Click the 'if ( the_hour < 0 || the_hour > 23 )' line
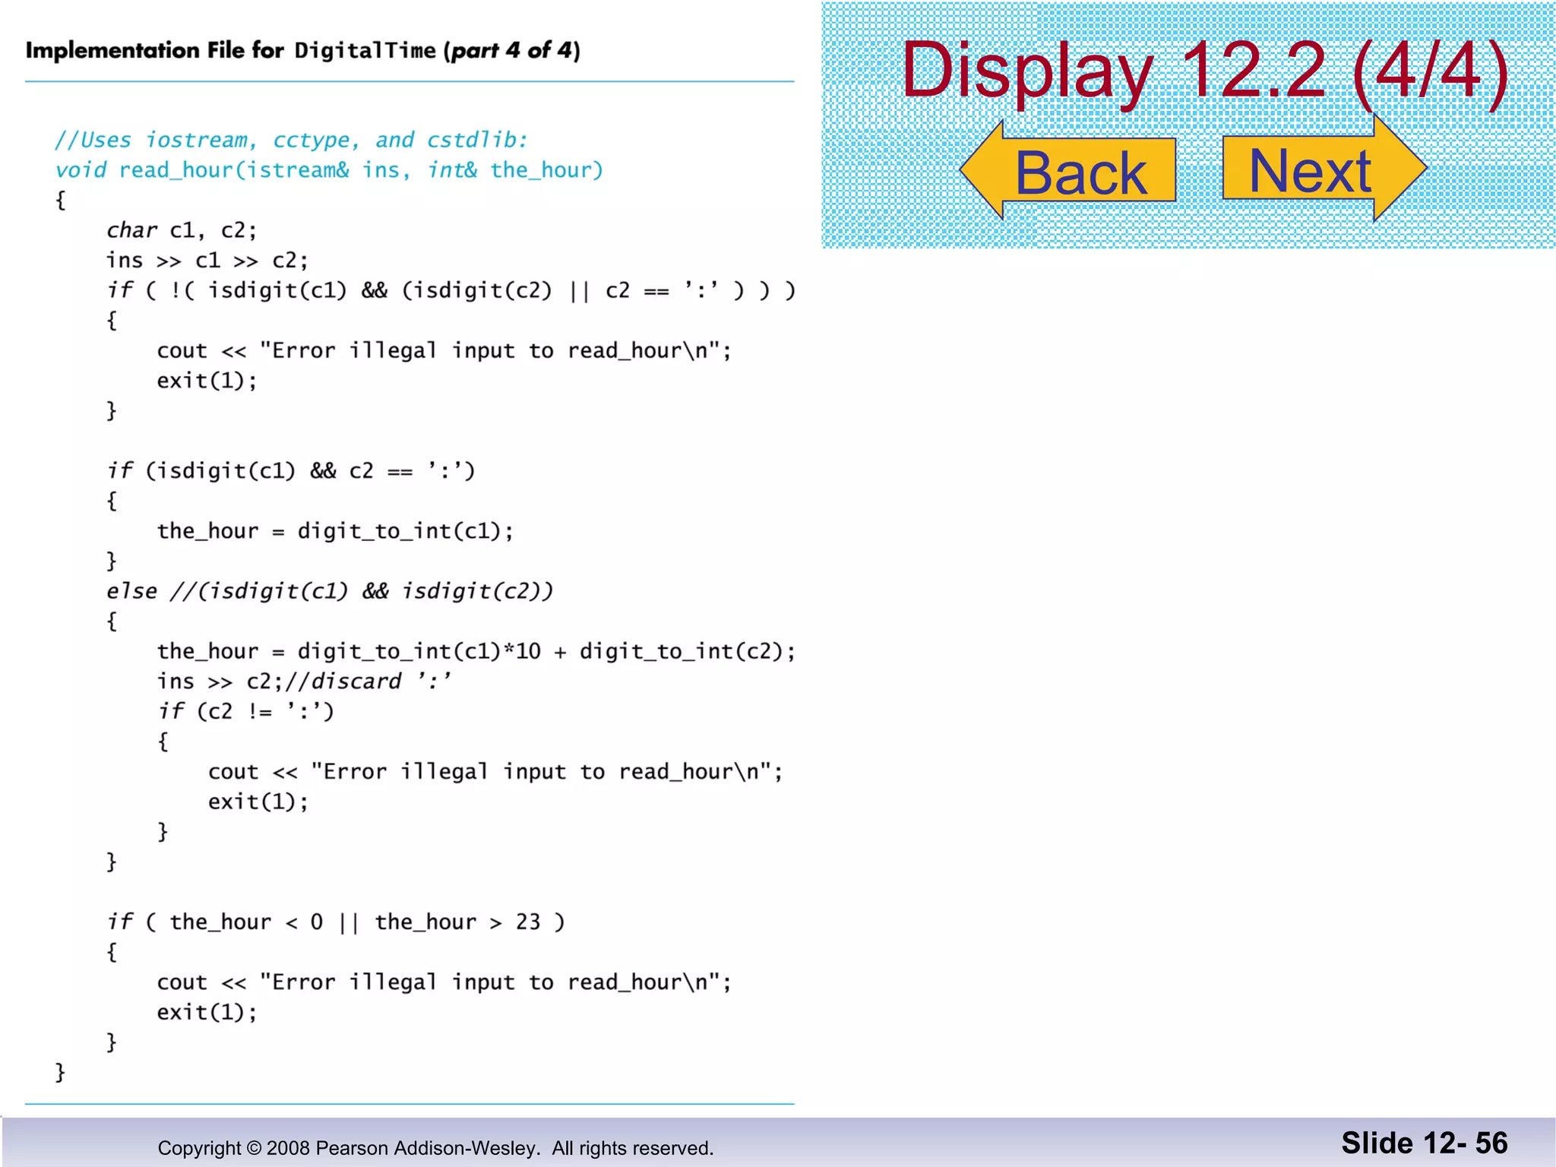Image resolution: width=1556 pixels, height=1167 pixels. (335, 922)
